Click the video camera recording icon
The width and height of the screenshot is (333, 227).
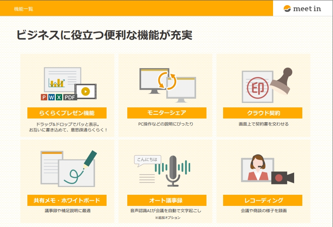point(283,178)
